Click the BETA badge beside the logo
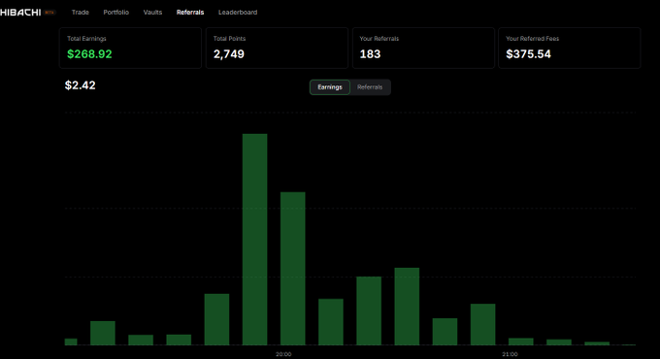Screen dimensions: 660x359 coord(49,13)
